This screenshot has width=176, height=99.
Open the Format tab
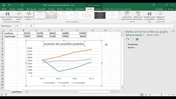pos(98,9)
